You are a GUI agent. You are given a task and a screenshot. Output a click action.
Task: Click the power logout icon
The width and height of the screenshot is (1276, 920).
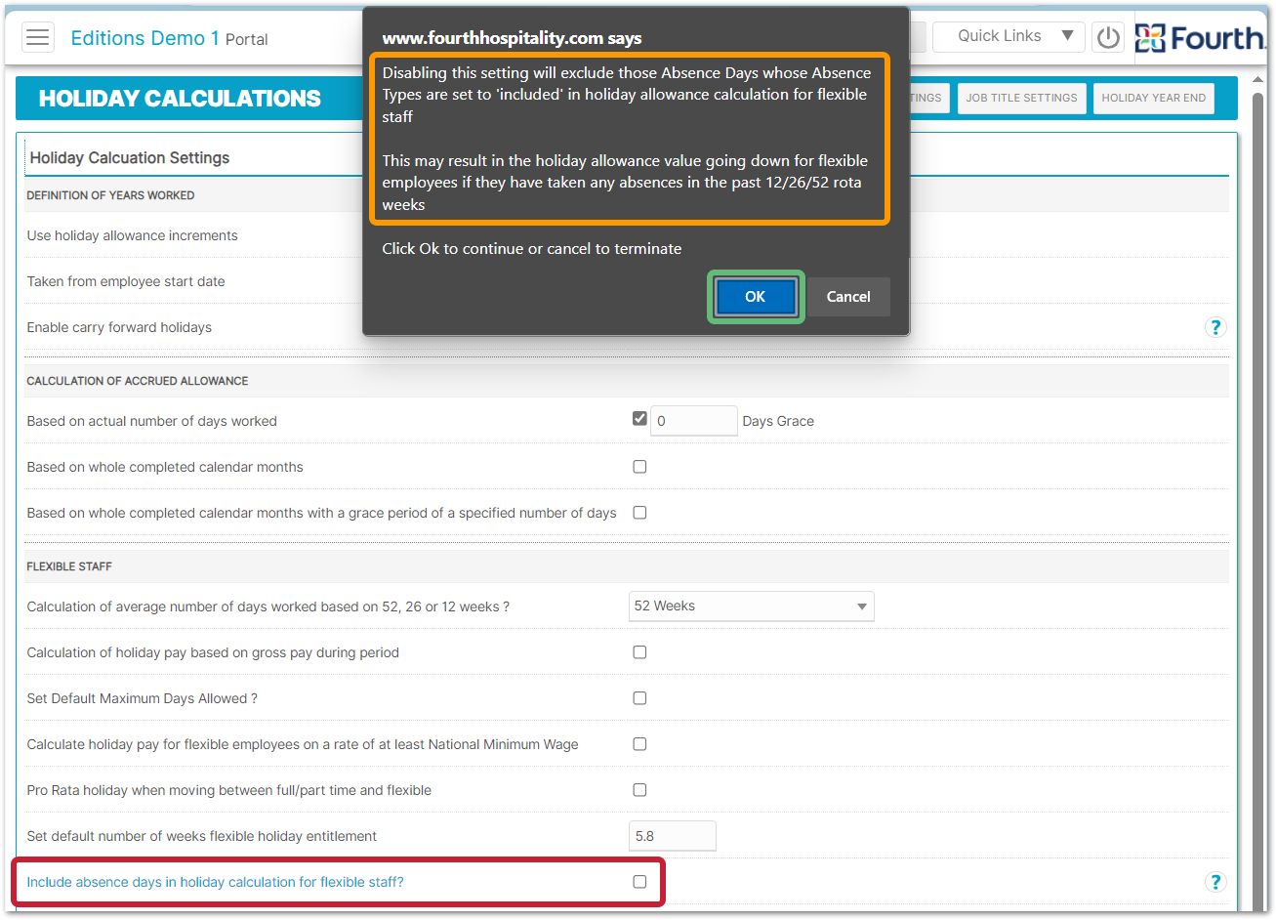[x=1108, y=38]
